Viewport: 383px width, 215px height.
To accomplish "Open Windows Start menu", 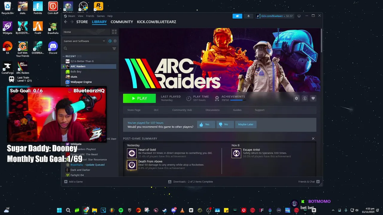I will click(59, 210).
